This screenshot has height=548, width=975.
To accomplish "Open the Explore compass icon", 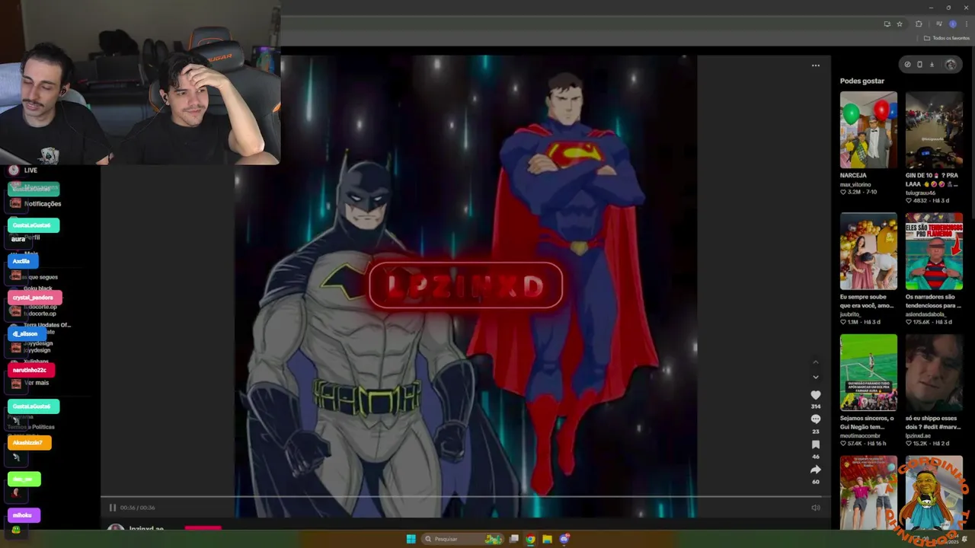I will [907, 65].
